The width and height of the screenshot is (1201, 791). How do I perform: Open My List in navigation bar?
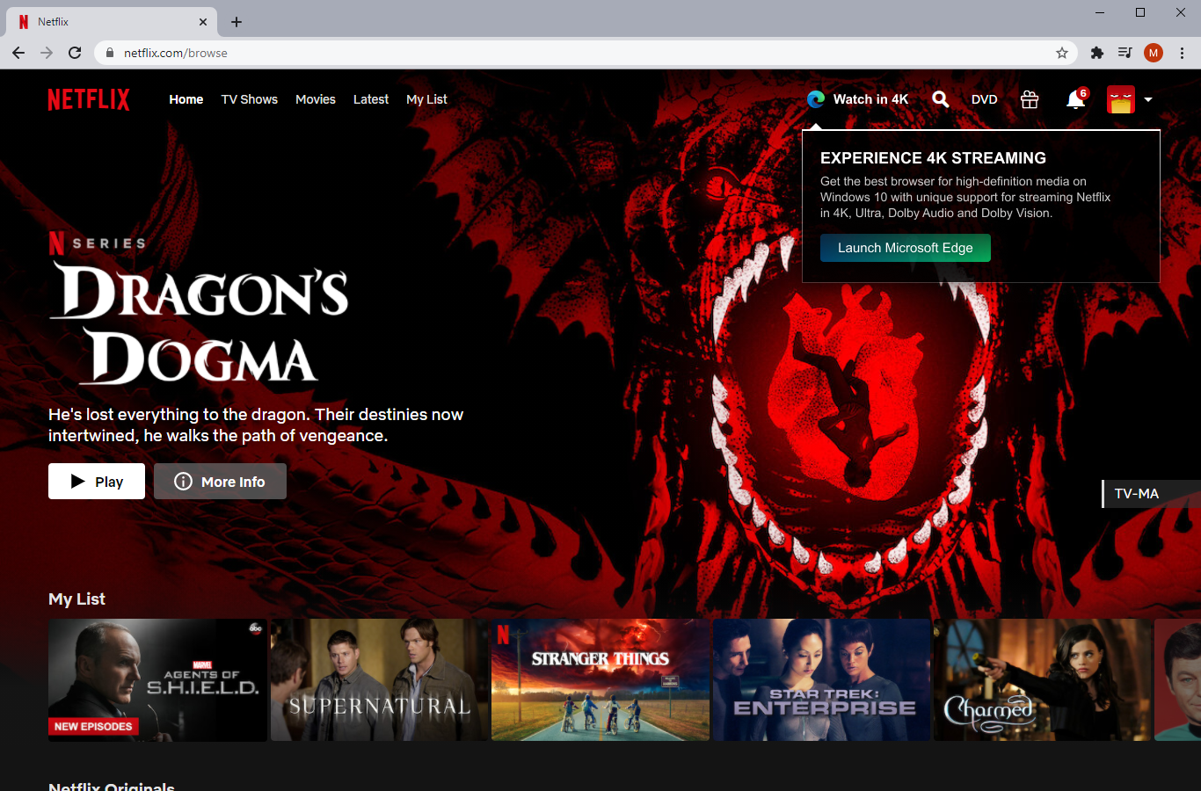426,99
